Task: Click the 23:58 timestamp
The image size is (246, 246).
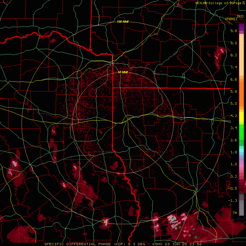Action: pos(195,244)
